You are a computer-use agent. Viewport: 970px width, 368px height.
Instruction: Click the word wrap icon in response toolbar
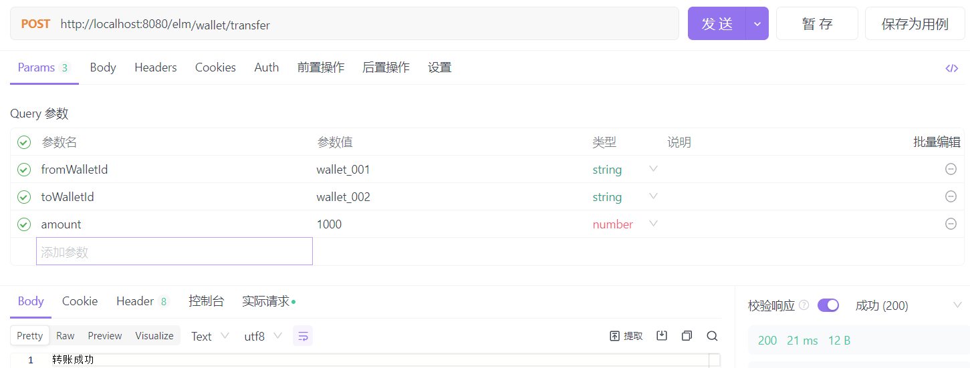[303, 336]
